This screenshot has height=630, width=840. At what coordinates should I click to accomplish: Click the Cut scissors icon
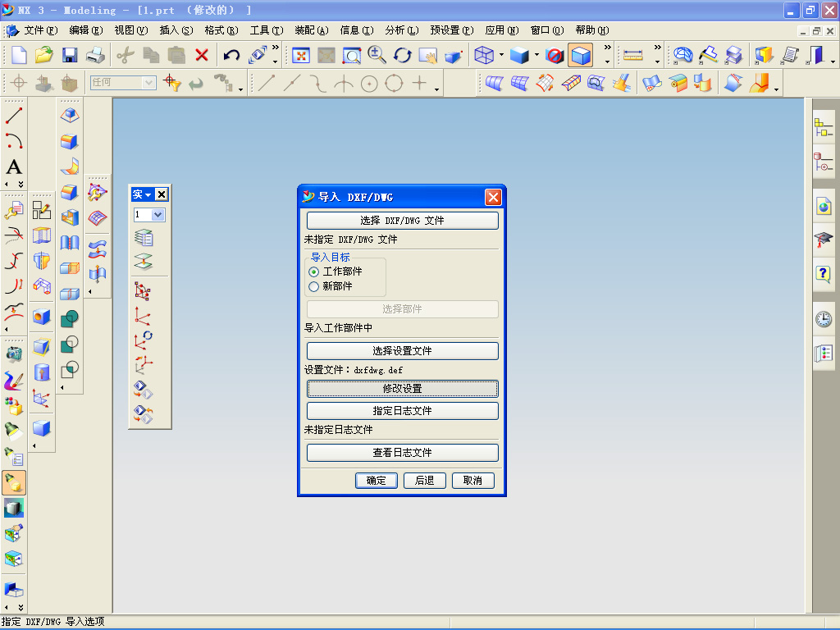point(126,55)
